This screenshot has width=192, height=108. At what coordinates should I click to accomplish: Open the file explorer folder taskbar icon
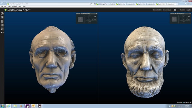click(15, 106)
